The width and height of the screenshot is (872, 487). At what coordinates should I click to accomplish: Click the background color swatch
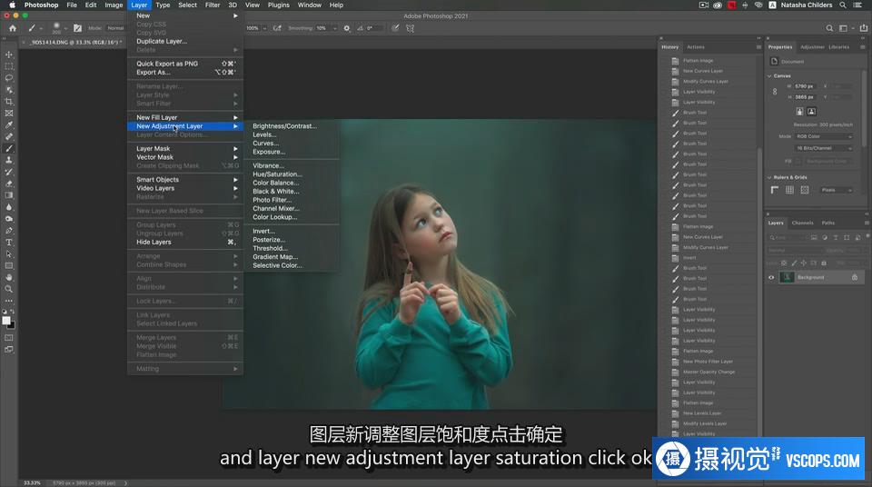12,325
